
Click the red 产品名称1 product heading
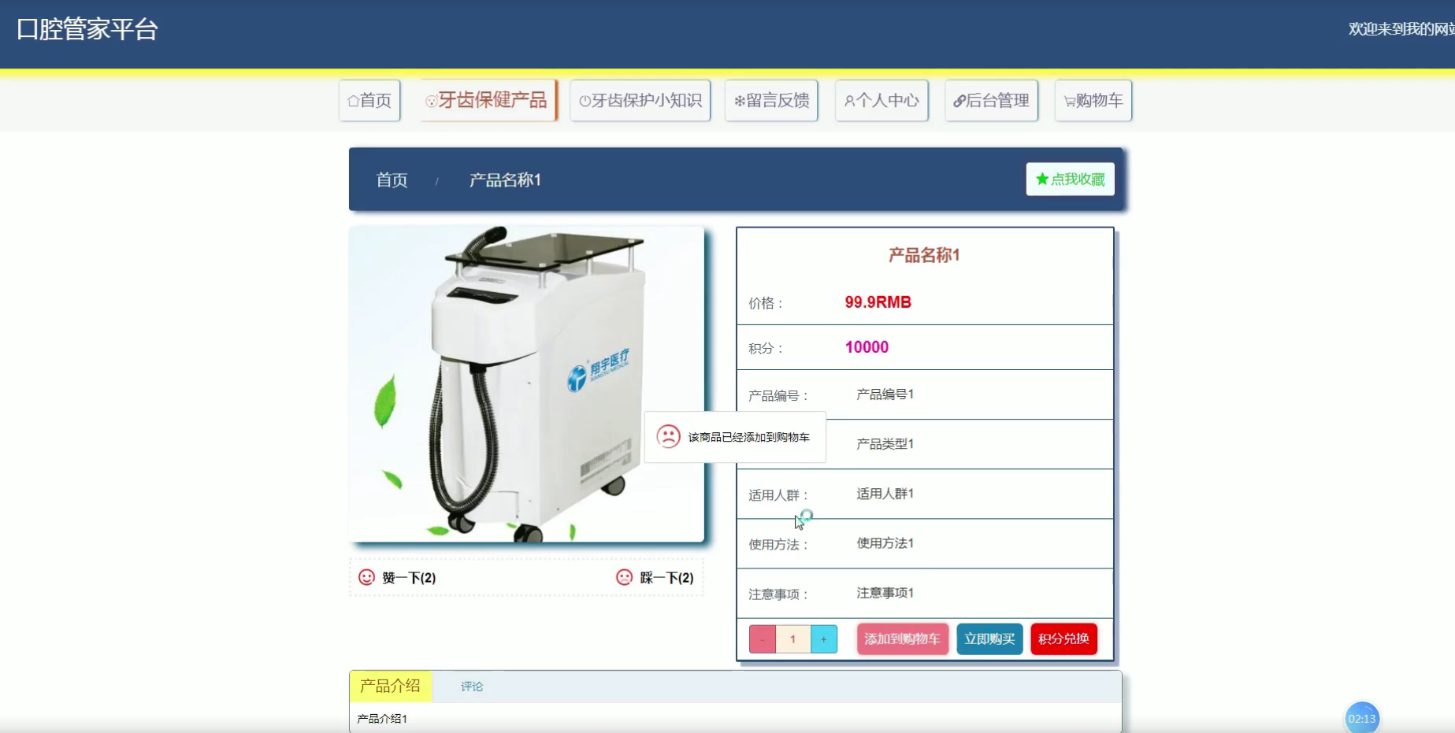pyautogui.click(x=924, y=255)
